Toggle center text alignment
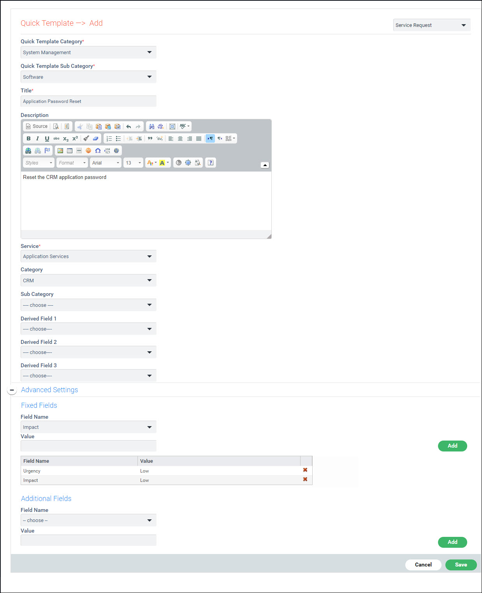Screen dimensions: 482x593 click(x=180, y=138)
